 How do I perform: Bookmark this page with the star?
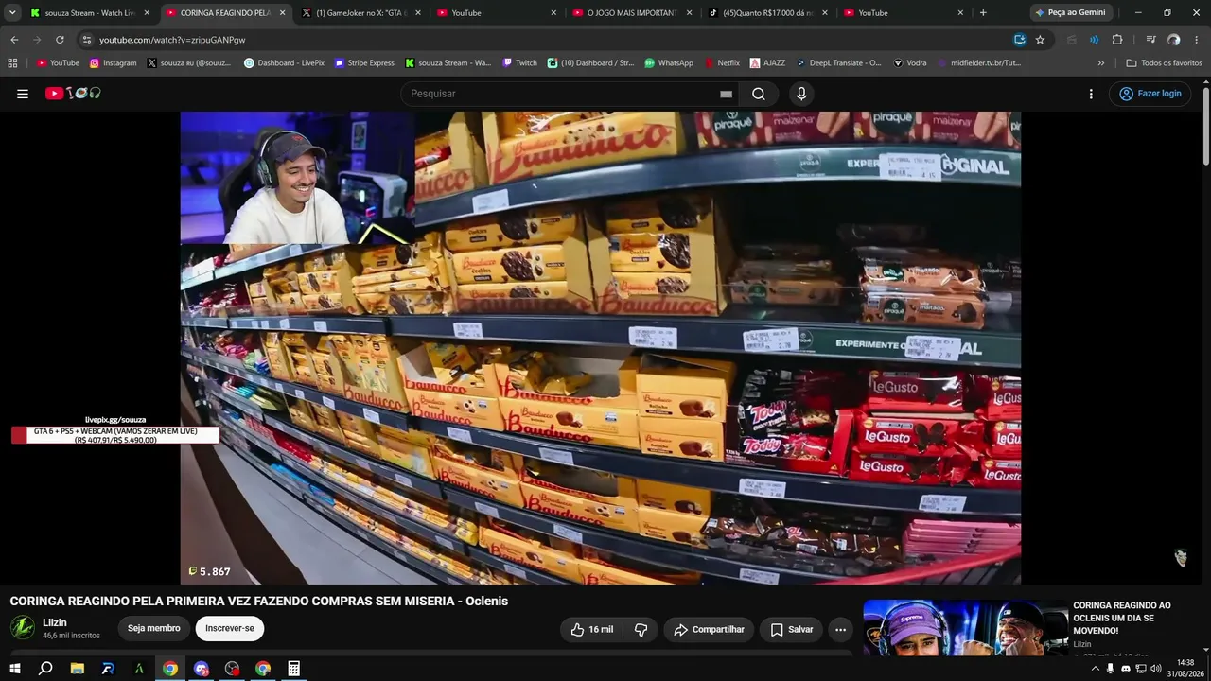(x=1040, y=40)
